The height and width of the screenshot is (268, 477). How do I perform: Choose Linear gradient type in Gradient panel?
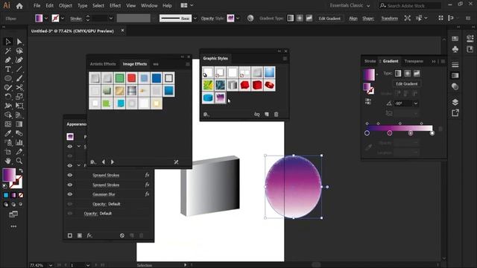pos(398,73)
